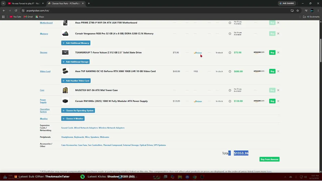The height and width of the screenshot is (181, 322).
Task: Buy the Asus TUF RTX 3080
Action: point(272,71)
